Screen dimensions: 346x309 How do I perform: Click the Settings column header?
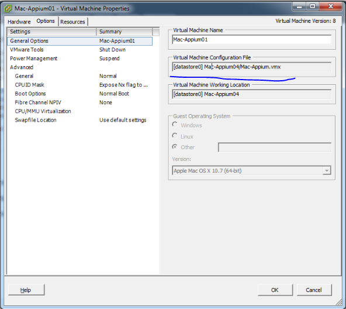coord(52,32)
